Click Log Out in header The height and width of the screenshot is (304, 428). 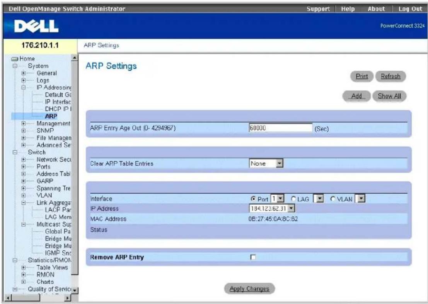click(x=410, y=9)
